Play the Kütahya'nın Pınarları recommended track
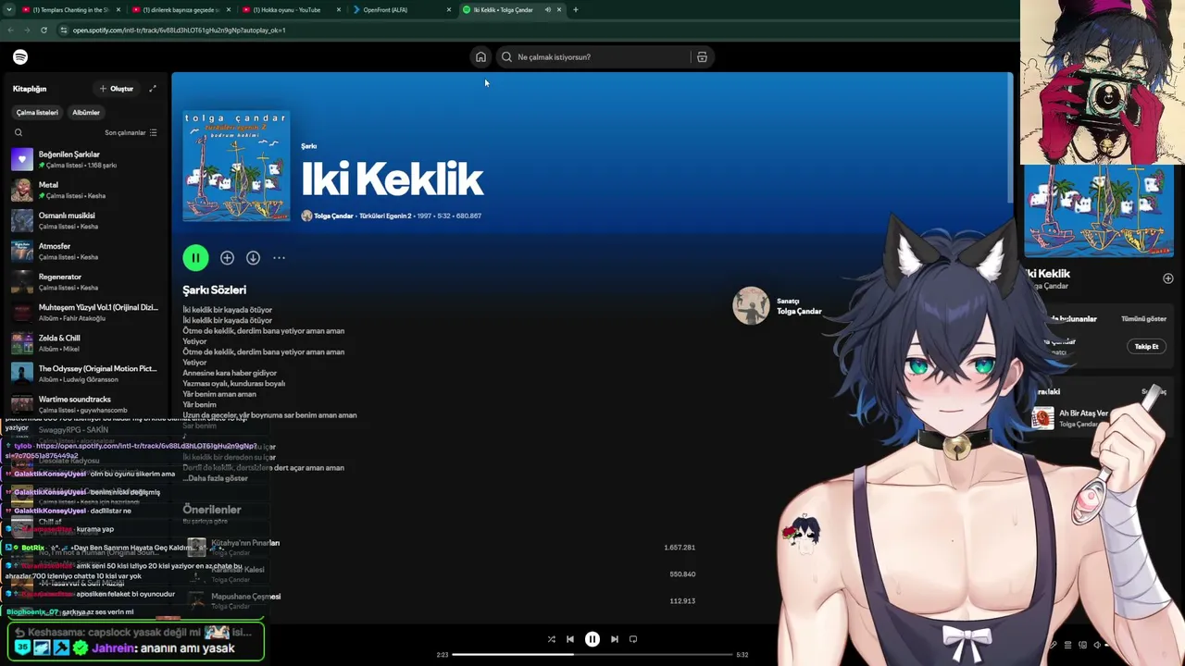This screenshot has height=666, width=1185. (x=196, y=548)
